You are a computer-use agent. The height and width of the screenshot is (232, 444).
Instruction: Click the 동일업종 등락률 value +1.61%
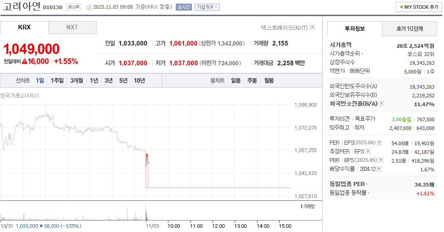[x=425, y=193]
